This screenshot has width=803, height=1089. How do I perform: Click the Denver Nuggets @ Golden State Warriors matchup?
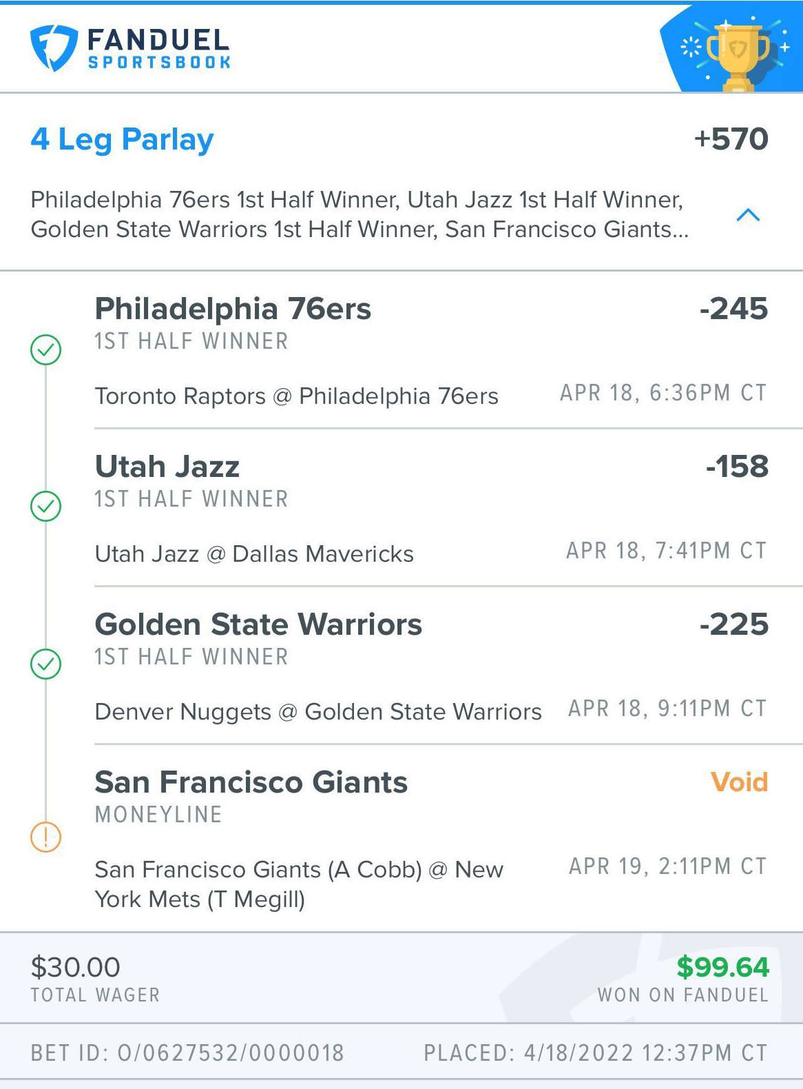(x=318, y=712)
